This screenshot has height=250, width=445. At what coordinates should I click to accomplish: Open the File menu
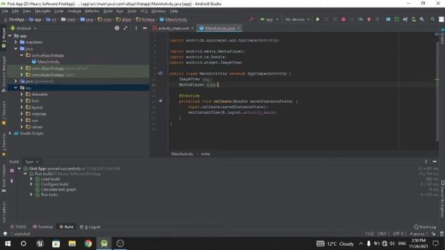(5, 11)
